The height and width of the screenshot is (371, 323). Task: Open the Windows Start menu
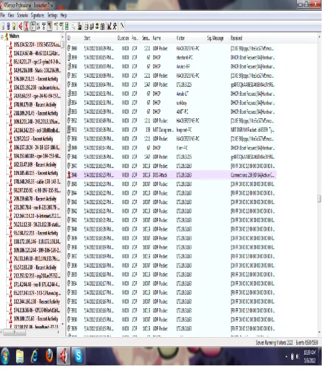pyautogui.click(x=5, y=356)
